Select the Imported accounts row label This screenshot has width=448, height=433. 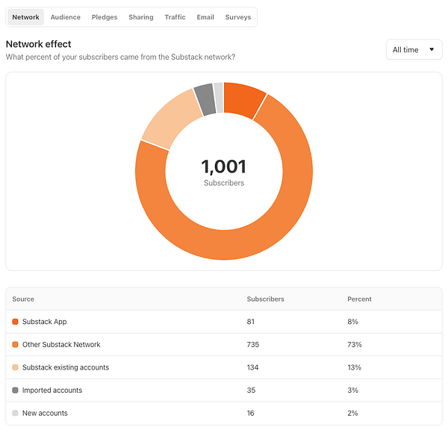pyautogui.click(x=52, y=390)
